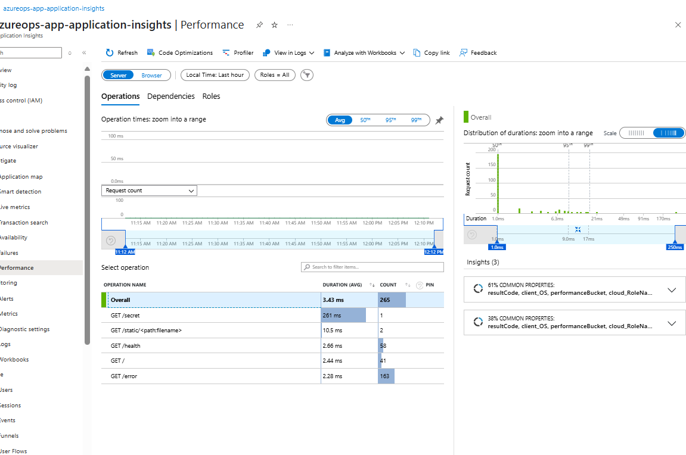Select the GET /health operation

pos(272,346)
